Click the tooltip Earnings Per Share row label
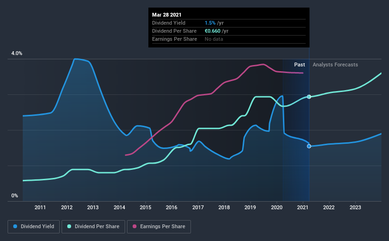The height and width of the screenshot is (241, 389). [174, 39]
